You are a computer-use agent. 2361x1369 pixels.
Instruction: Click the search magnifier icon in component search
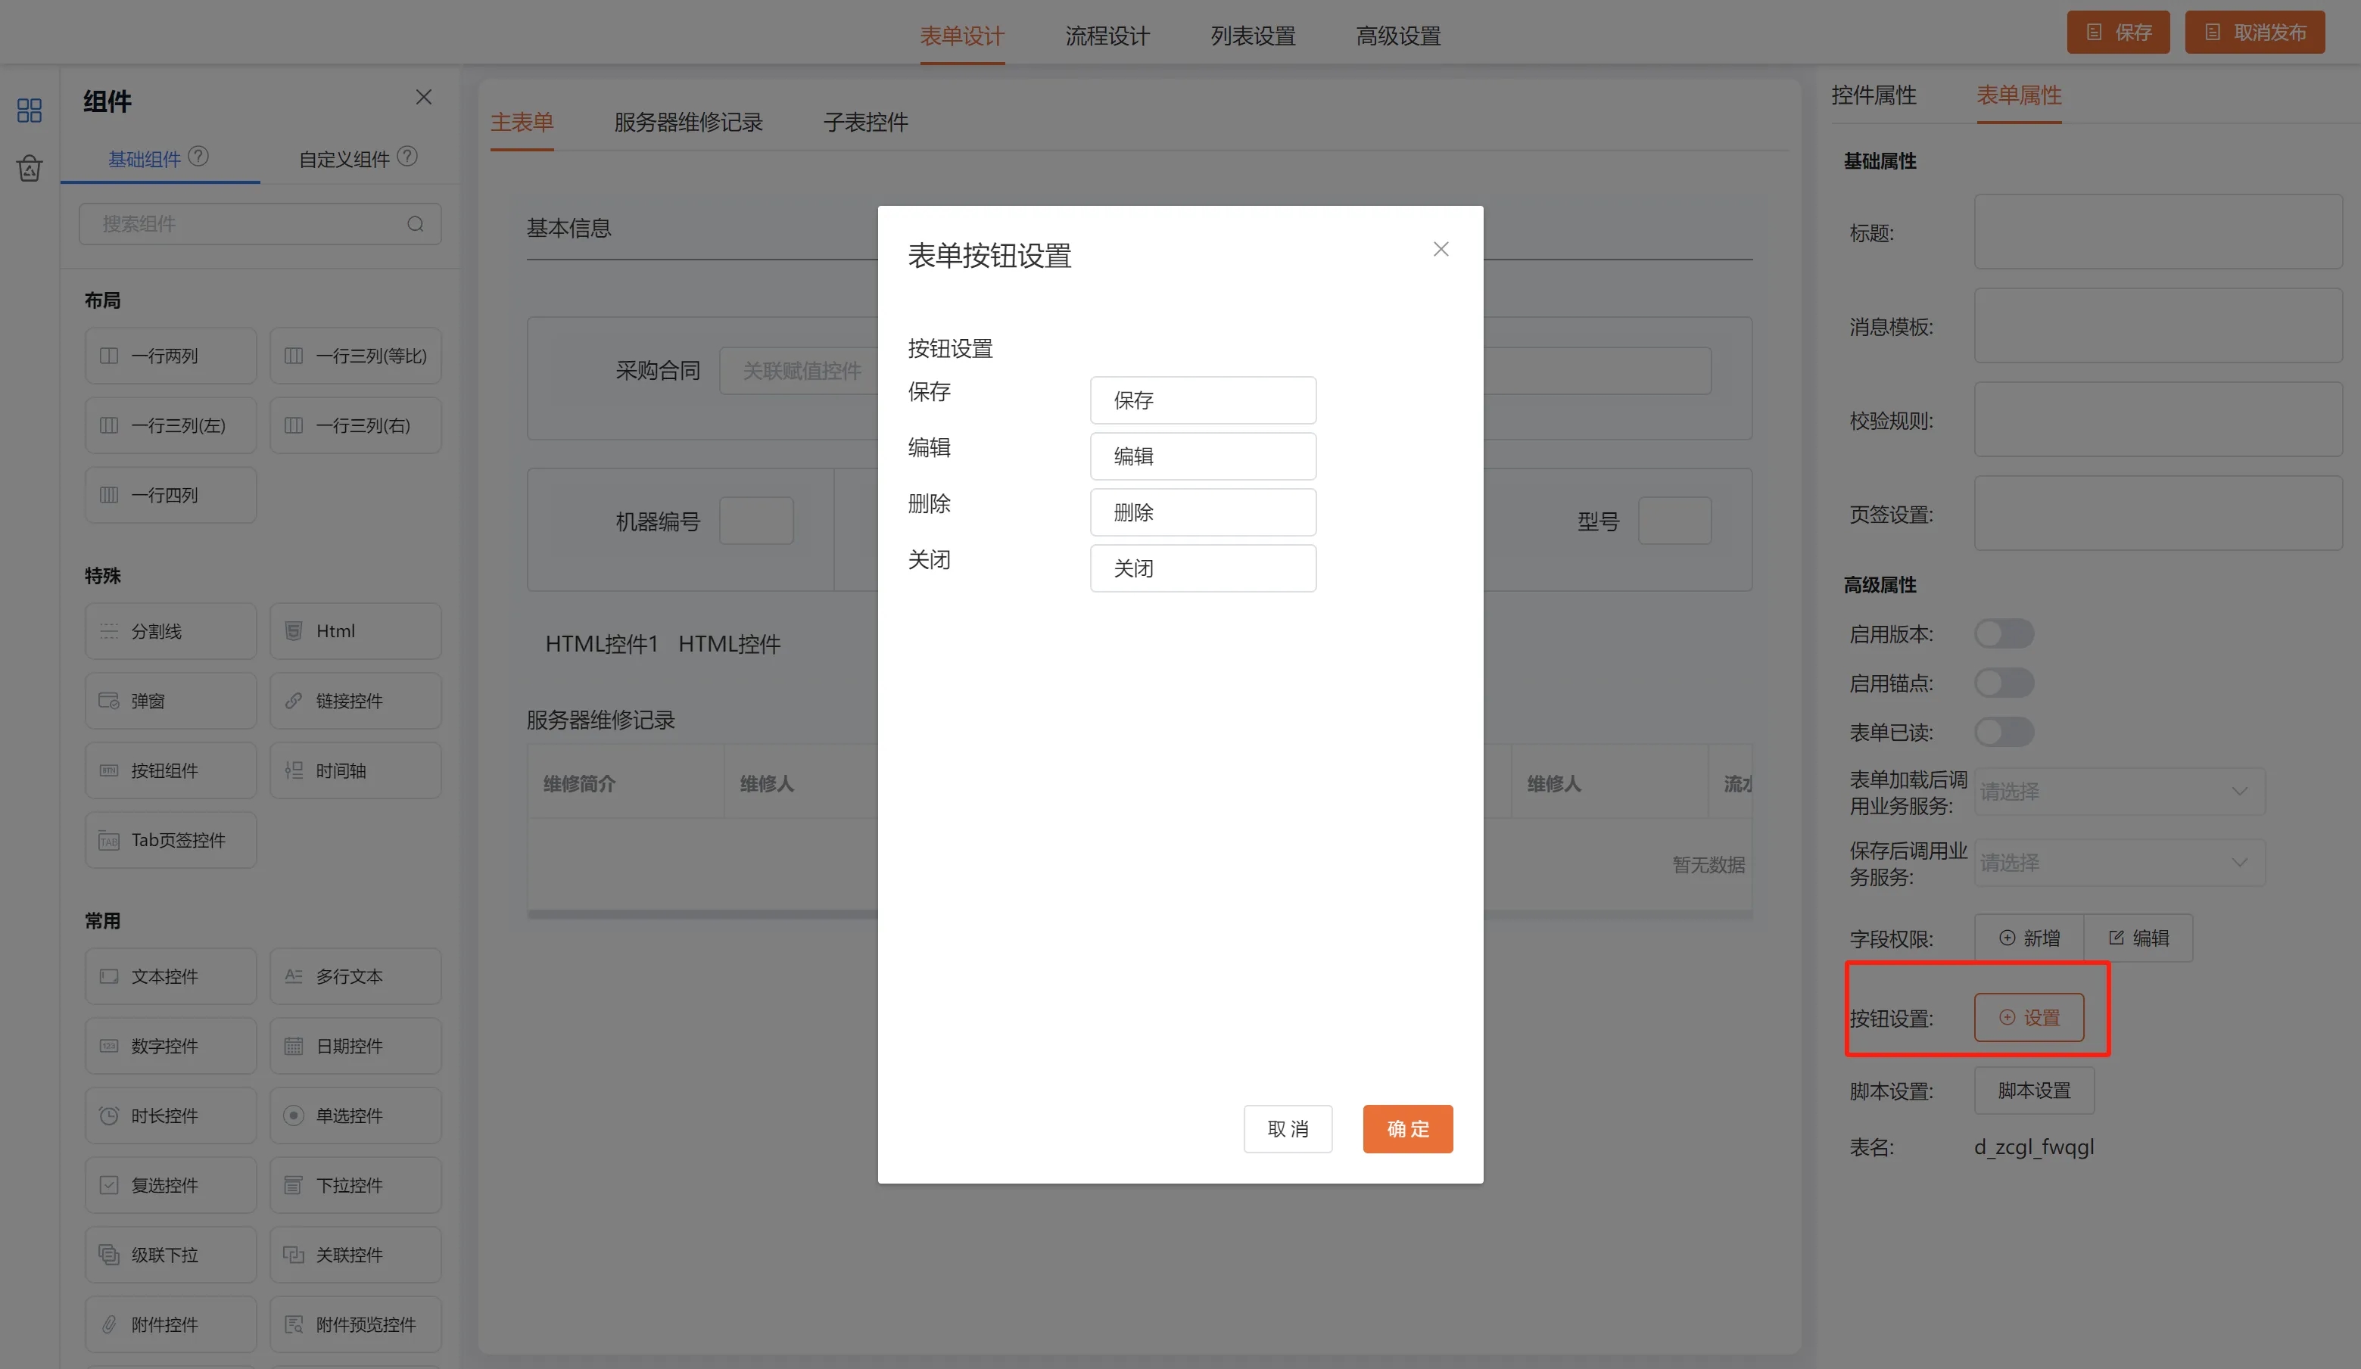click(x=415, y=224)
